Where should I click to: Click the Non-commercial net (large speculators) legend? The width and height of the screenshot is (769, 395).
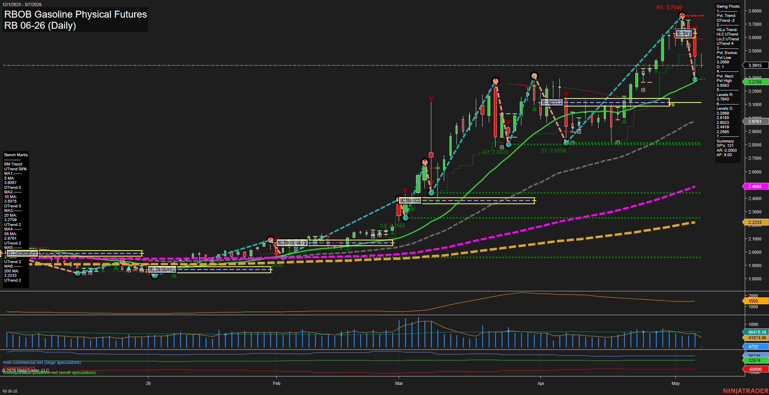(x=42, y=362)
